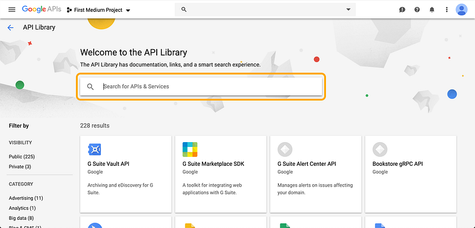The image size is (475, 228).
Task: Filter by Advertising (11) category
Action: (x=26, y=198)
